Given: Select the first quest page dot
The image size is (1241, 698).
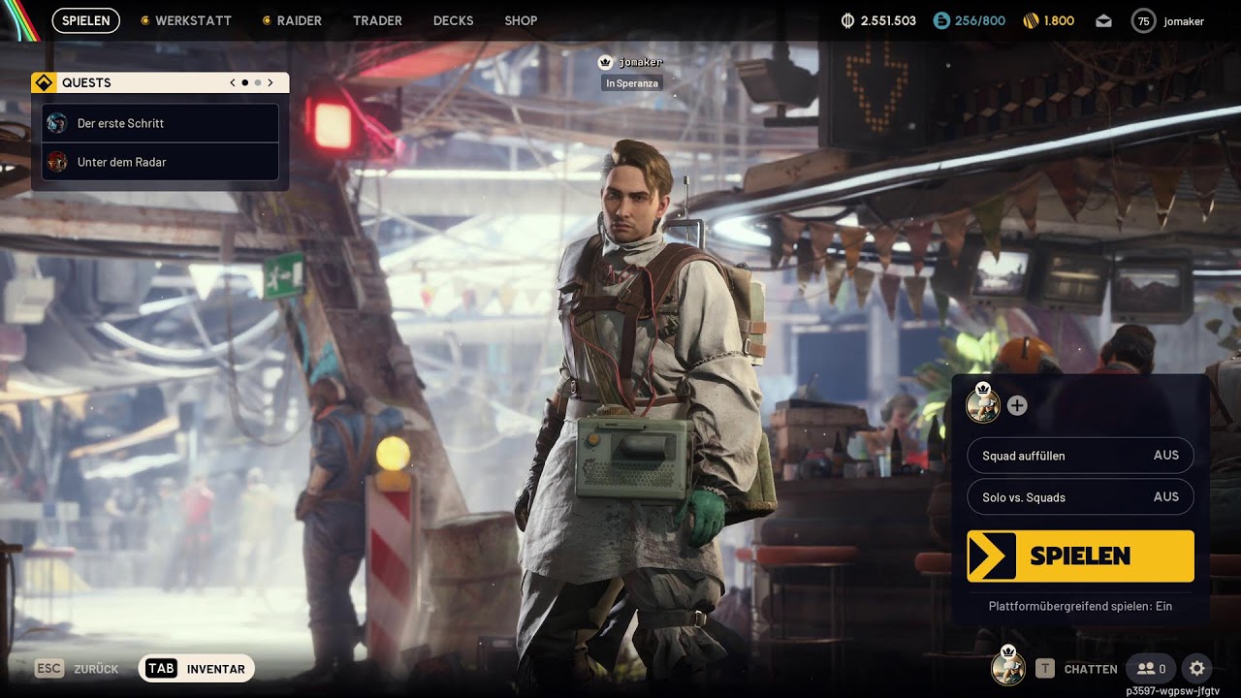Looking at the screenshot, I should click(x=244, y=83).
